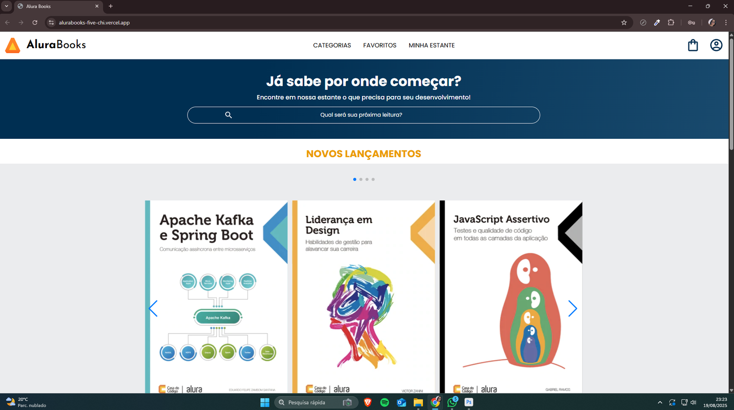The image size is (734, 410).
Task: Go back with left carousel chevron
Action: click(153, 309)
